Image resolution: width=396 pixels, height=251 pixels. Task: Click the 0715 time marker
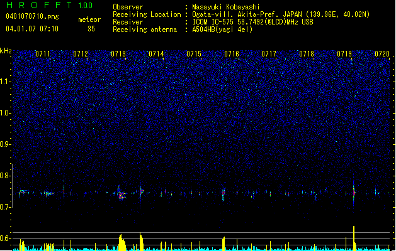click(x=194, y=54)
